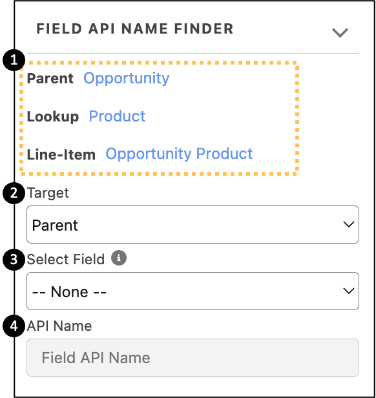This screenshot has height=398, width=376.
Task: Open the Opportunity parent link
Action: coord(126,78)
